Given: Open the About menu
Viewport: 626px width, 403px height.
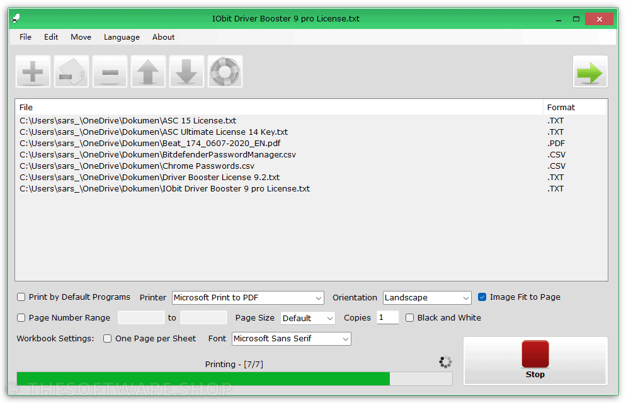Looking at the screenshot, I should click(163, 37).
